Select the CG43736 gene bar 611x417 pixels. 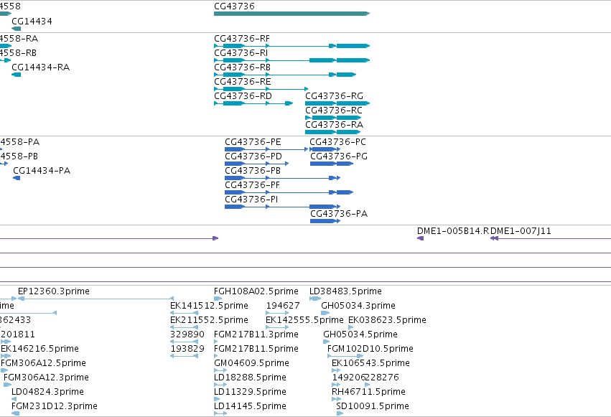tap(291, 14)
